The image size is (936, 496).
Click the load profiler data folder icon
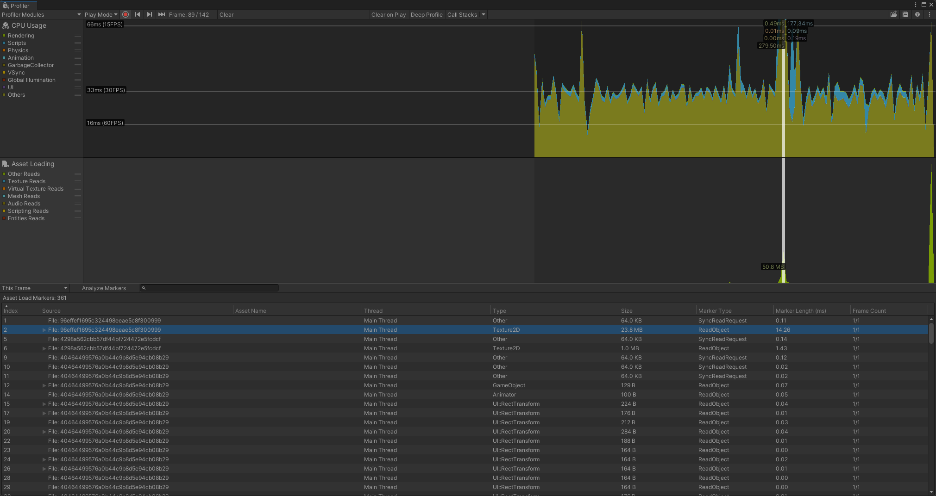point(893,15)
